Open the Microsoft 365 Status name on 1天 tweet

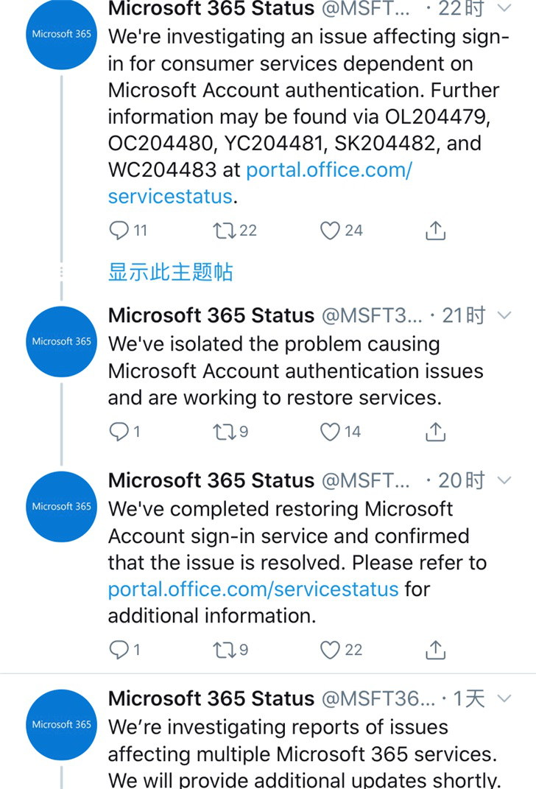tap(211, 698)
